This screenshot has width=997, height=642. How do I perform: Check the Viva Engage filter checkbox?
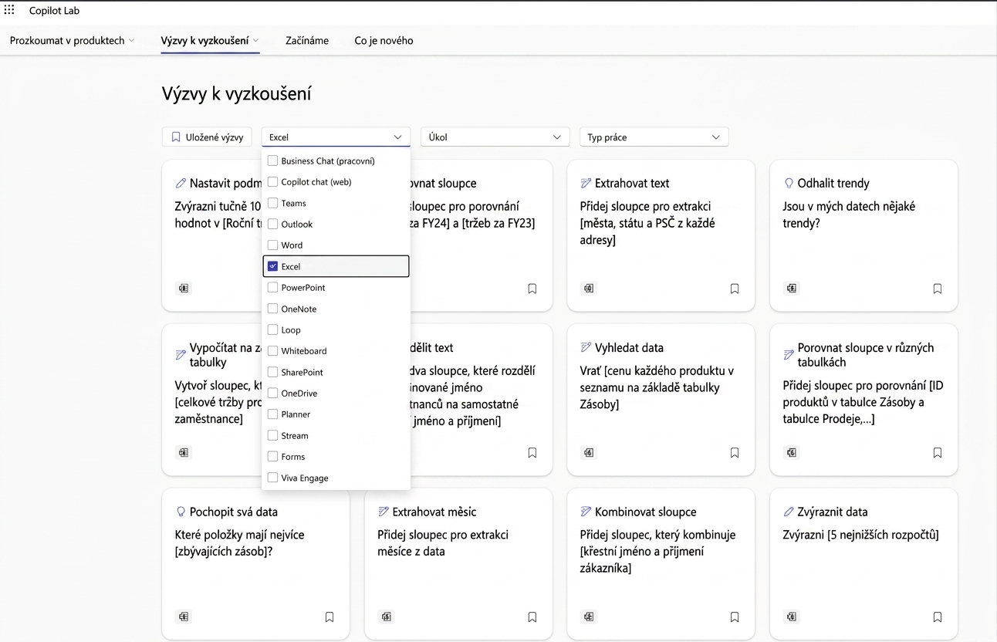[272, 478]
